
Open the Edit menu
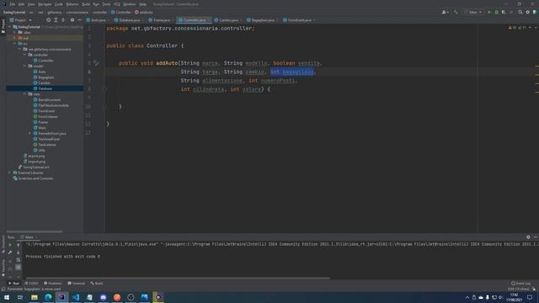click(21, 4)
